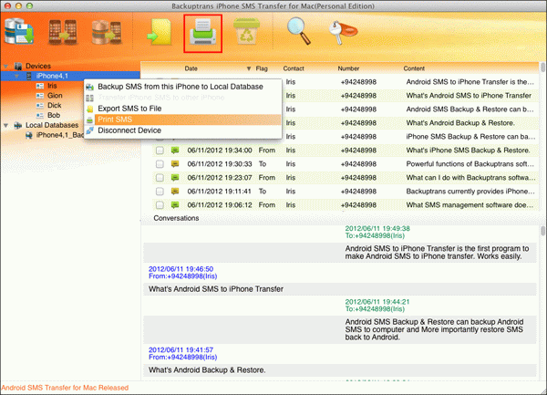Click conversation bubble 'What's Android SMS to iPhone Transfer'
Screen dimensions: 547x395
point(216,289)
